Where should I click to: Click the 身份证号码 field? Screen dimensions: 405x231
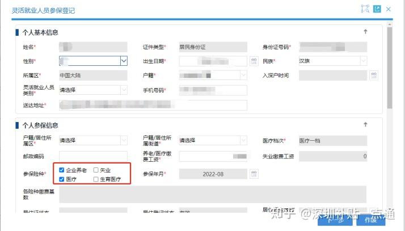pyautogui.click(x=333, y=47)
